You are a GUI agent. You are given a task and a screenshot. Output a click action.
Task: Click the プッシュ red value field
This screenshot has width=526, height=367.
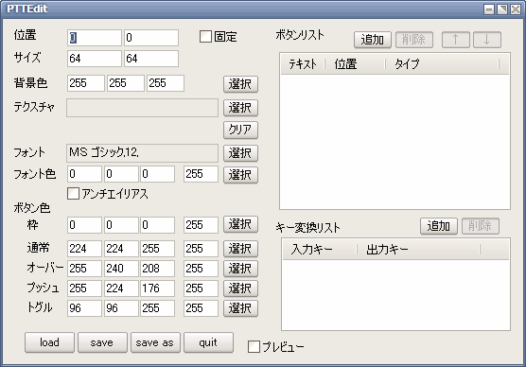pos(84,288)
